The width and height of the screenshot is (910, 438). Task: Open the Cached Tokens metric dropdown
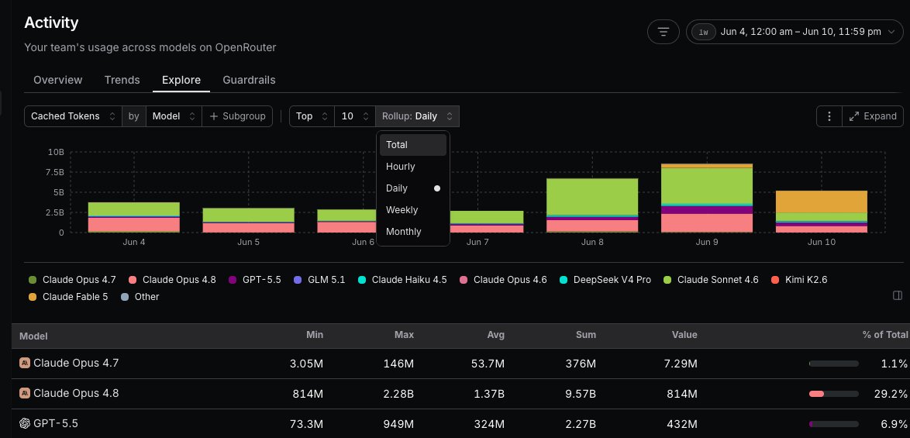point(73,116)
